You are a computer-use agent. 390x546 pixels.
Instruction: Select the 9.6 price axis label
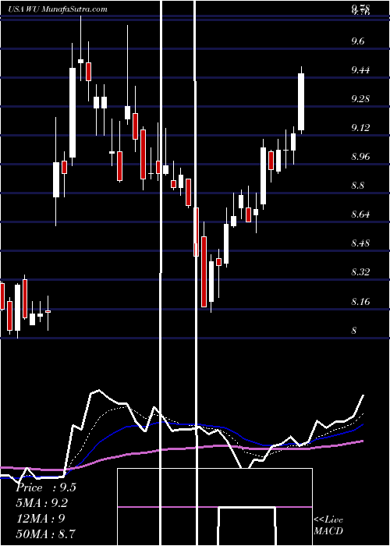358,41
